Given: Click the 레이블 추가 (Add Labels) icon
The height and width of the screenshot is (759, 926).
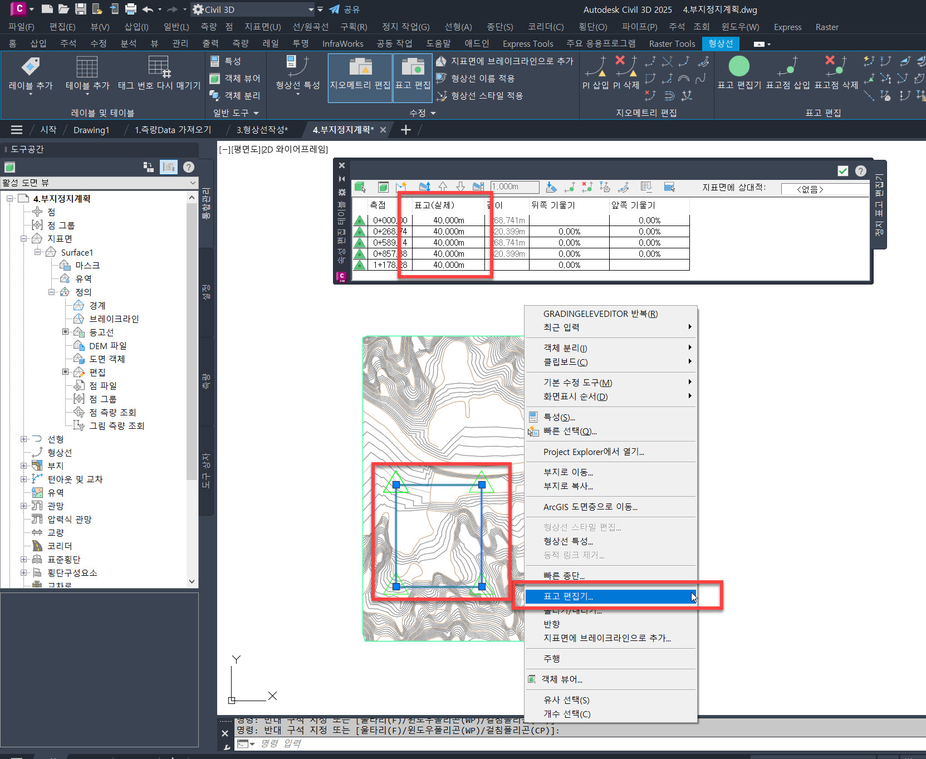Looking at the screenshot, I should click(31, 67).
